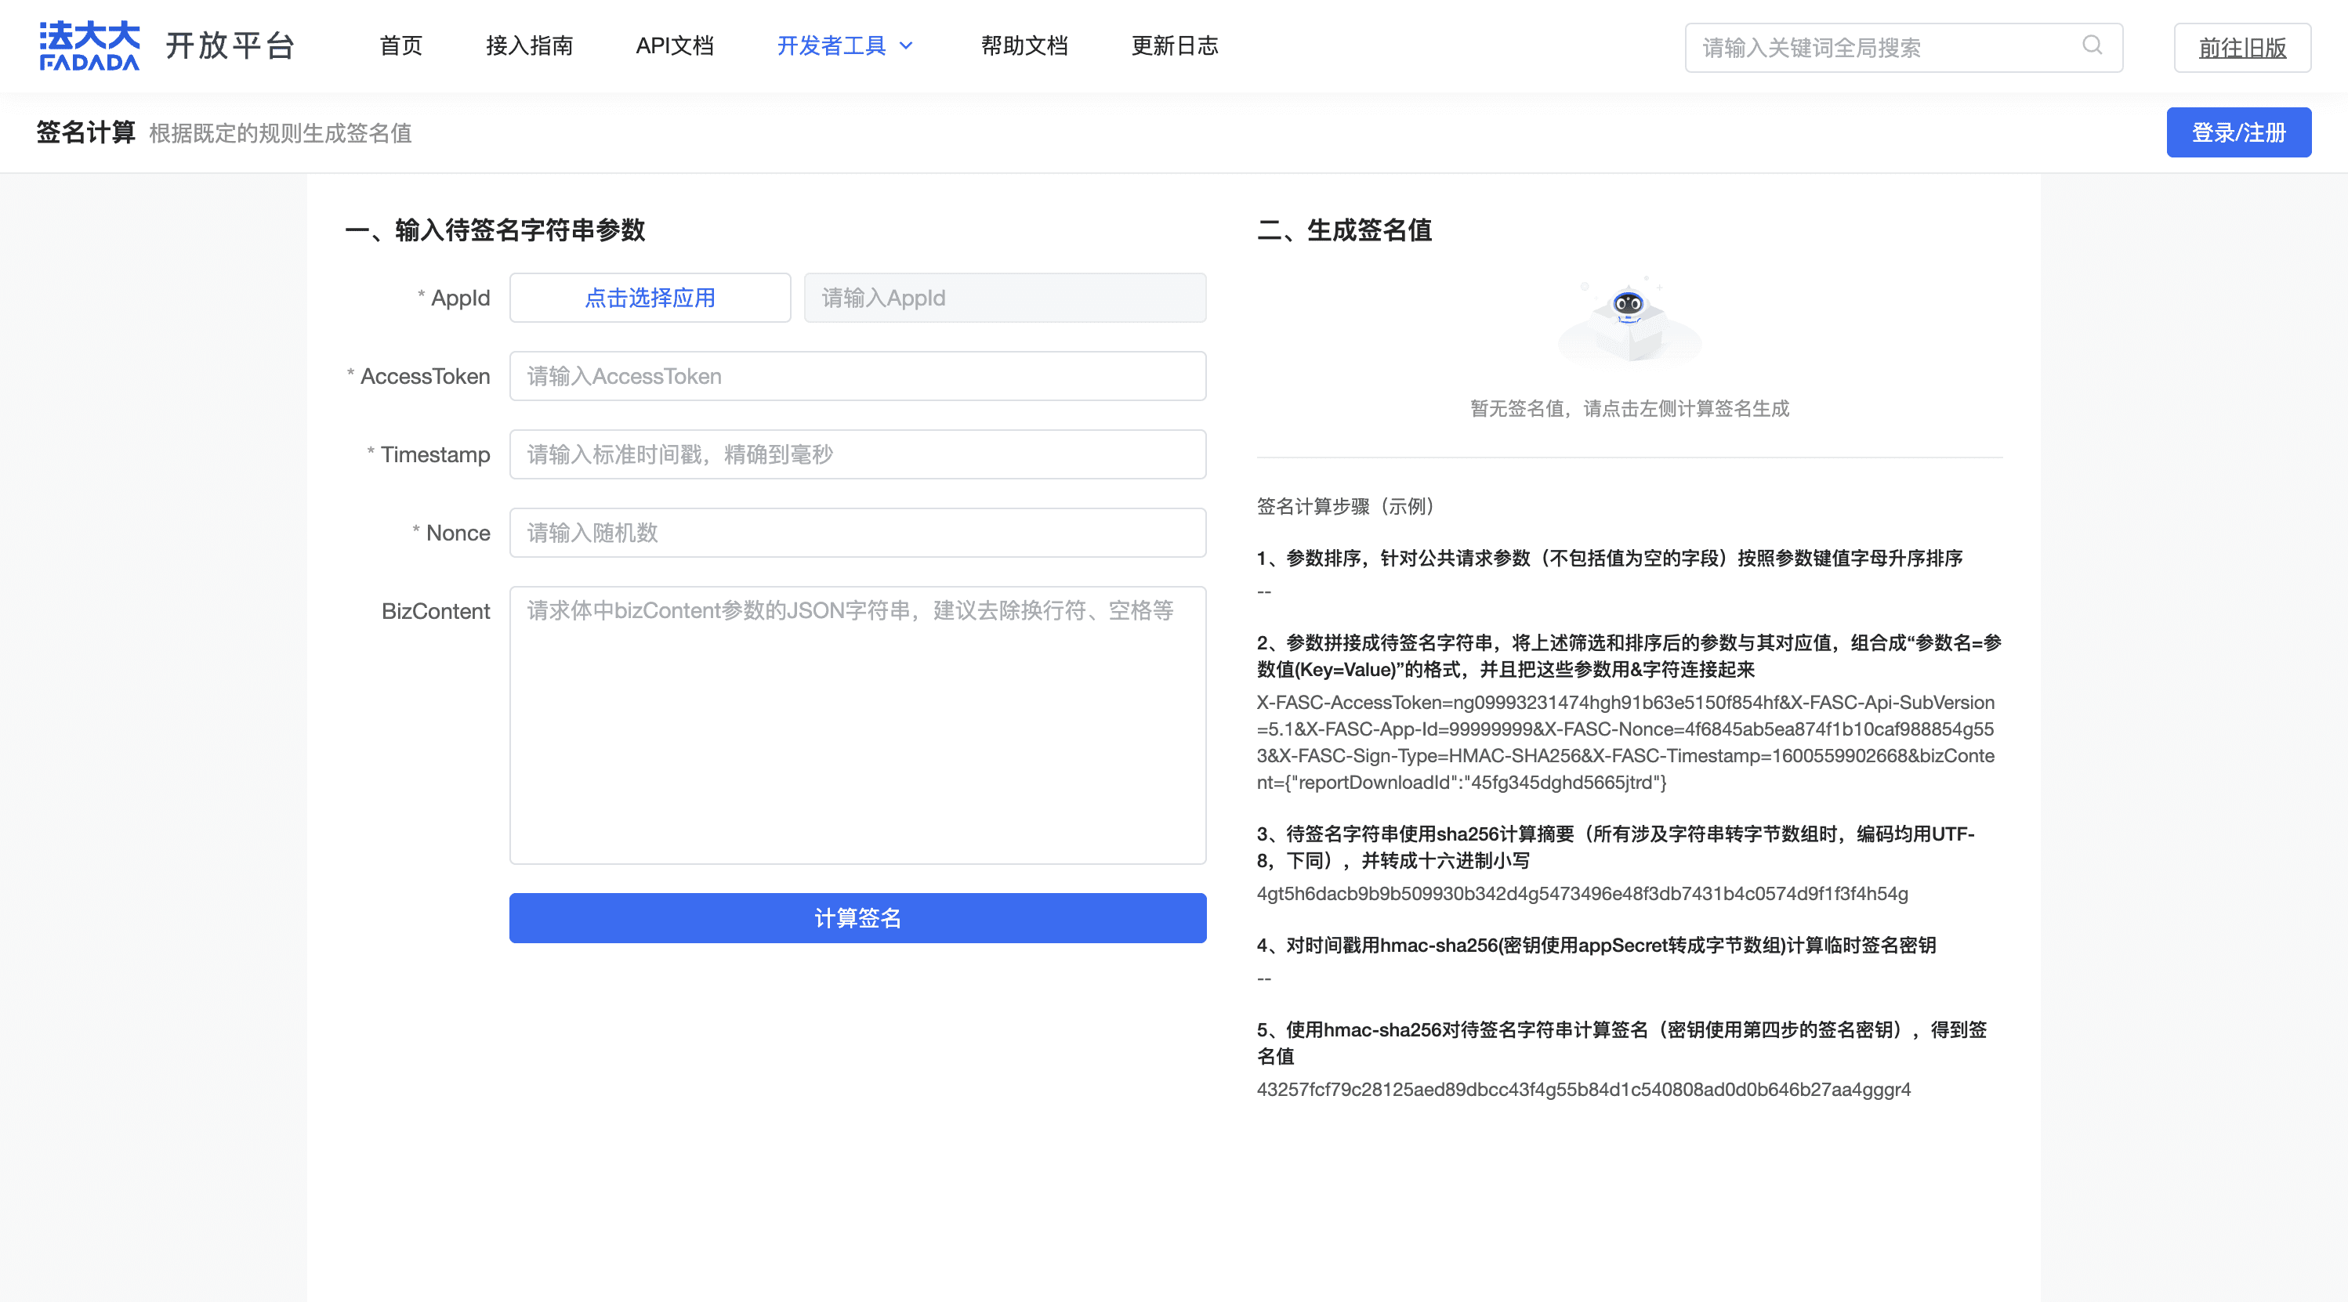This screenshot has width=2348, height=1302.
Task: Open 更新日志 navigation item
Action: point(1174,45)
